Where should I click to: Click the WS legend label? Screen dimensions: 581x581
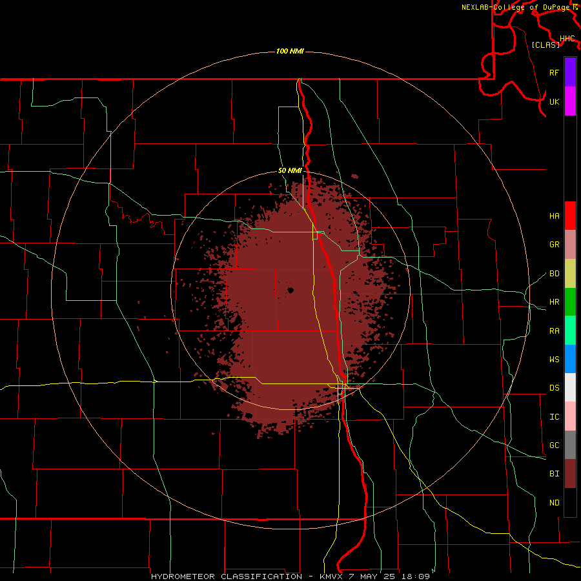click(555, 360)
